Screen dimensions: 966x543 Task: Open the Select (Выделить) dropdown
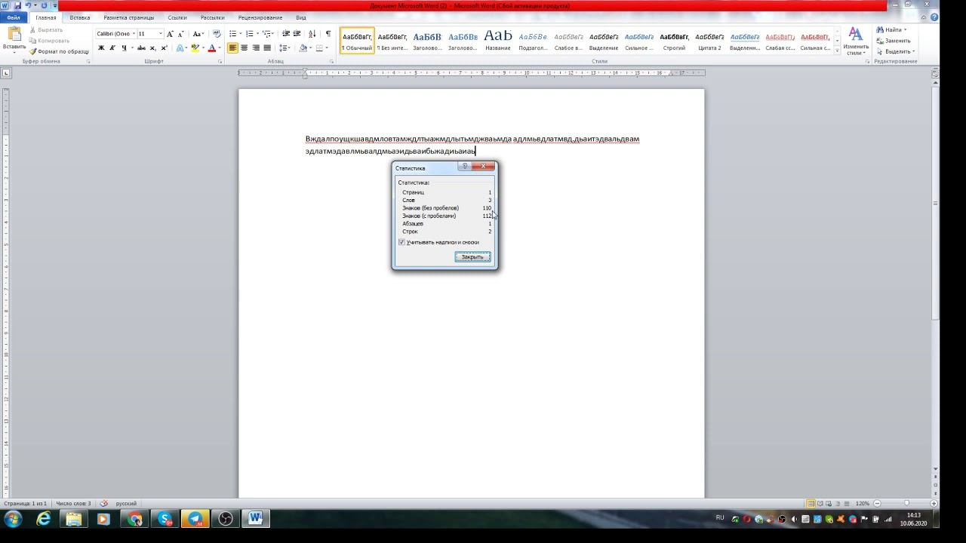coord(896,51)
